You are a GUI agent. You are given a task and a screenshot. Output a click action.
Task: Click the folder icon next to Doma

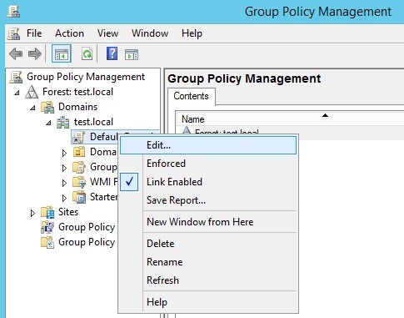pyautogui.click(x=79, y=152)
